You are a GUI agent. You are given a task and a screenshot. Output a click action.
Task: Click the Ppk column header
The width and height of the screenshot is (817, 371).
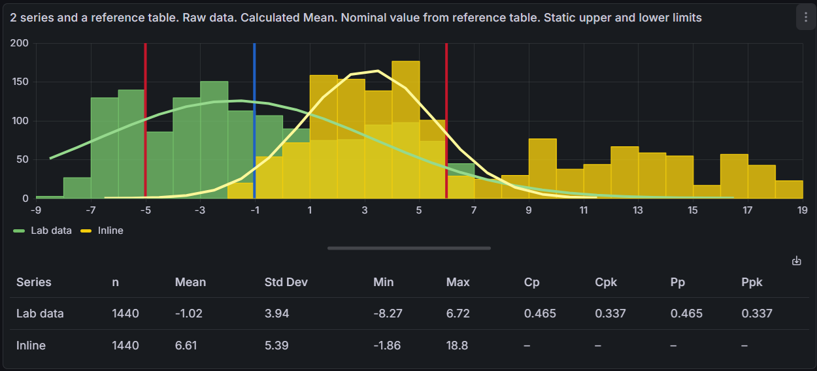[x=752, y=282]
